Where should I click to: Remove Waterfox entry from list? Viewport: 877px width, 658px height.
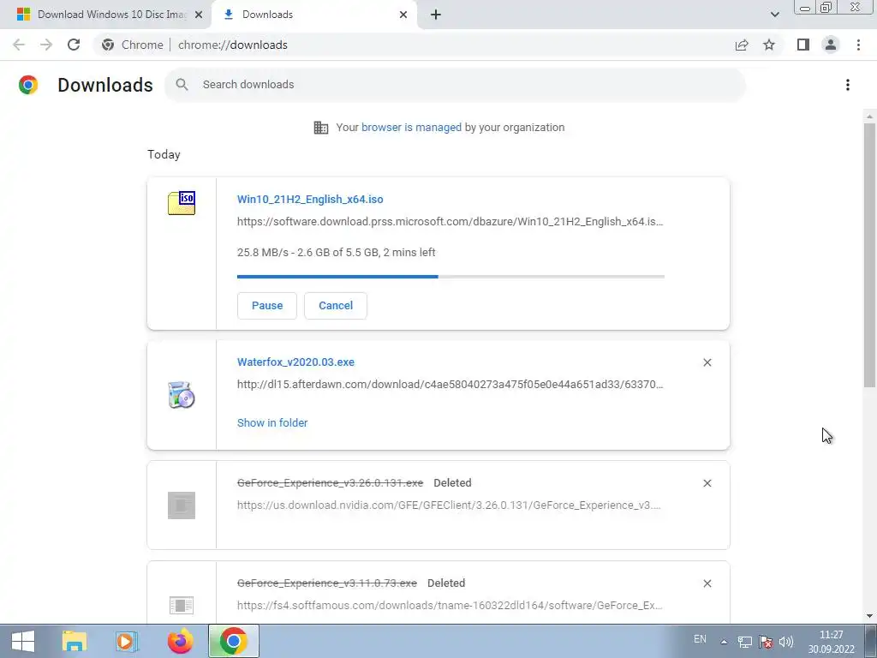(707, 362)
